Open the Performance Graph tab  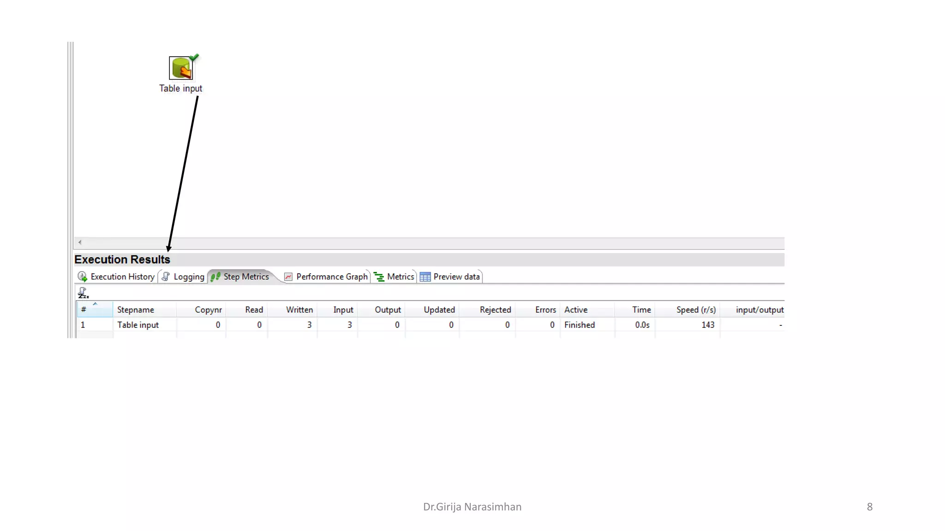click(326, 277)
